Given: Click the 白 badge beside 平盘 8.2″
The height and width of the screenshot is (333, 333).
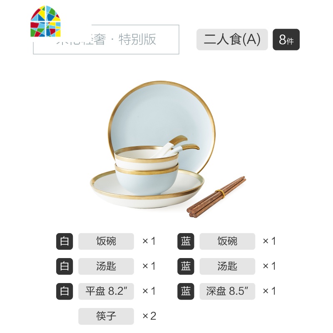Looking at the screenshot, I should (65, 291).
